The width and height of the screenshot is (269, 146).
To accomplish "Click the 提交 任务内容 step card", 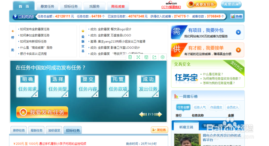I will pyautogui.click(x=88, y=86).
